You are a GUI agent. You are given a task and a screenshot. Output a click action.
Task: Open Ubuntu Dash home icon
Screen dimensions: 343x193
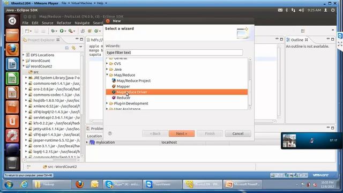[x=12, y=21]
